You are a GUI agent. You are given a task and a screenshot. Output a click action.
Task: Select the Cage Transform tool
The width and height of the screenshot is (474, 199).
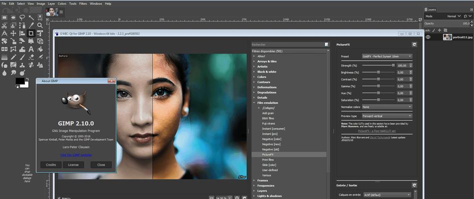[13, 49]
